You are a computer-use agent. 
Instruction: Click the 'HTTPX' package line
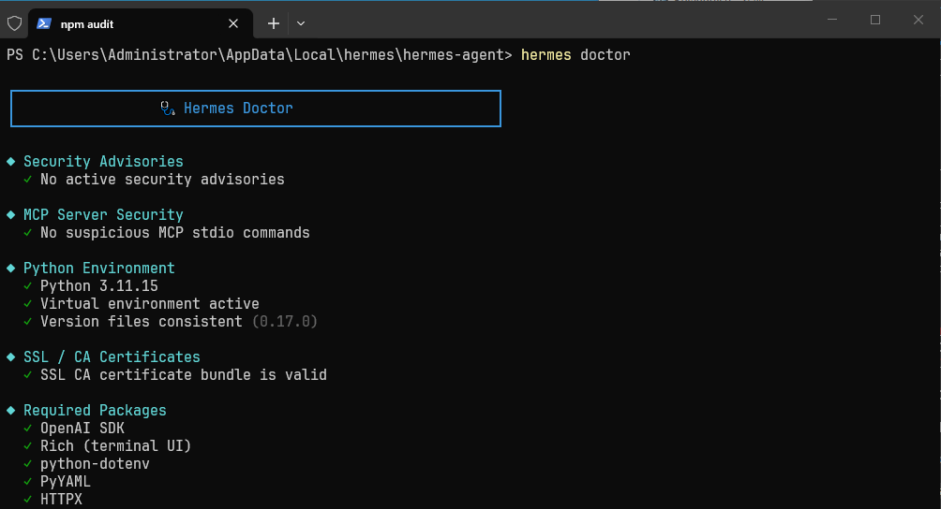[x=61, y=500]
